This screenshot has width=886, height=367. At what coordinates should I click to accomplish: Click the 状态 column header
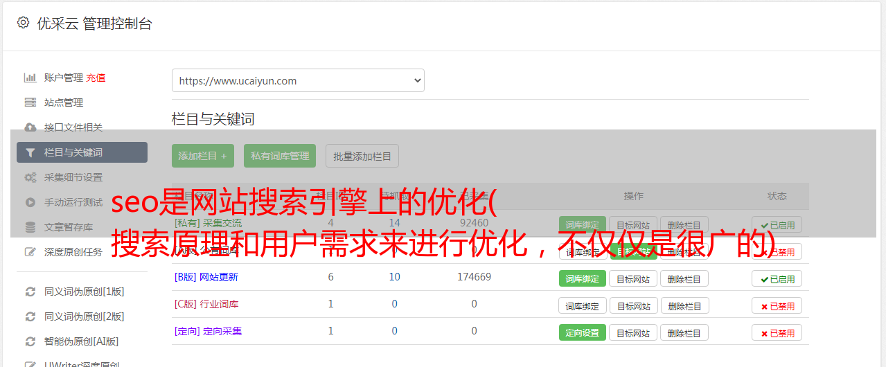pyautogui.click(x=777, y=196)
